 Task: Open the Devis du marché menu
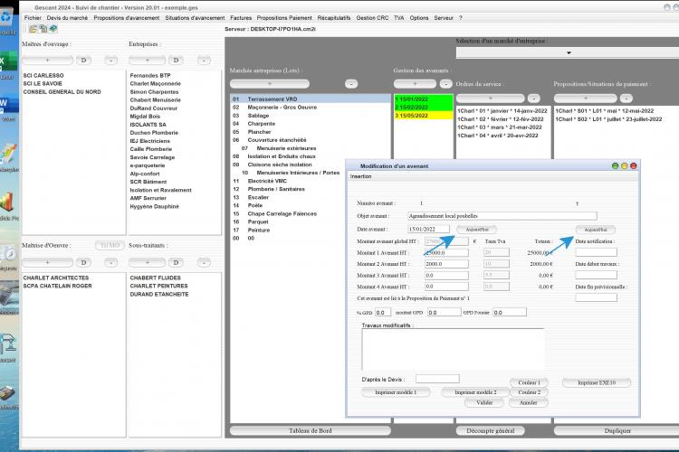tap(67, 18)
